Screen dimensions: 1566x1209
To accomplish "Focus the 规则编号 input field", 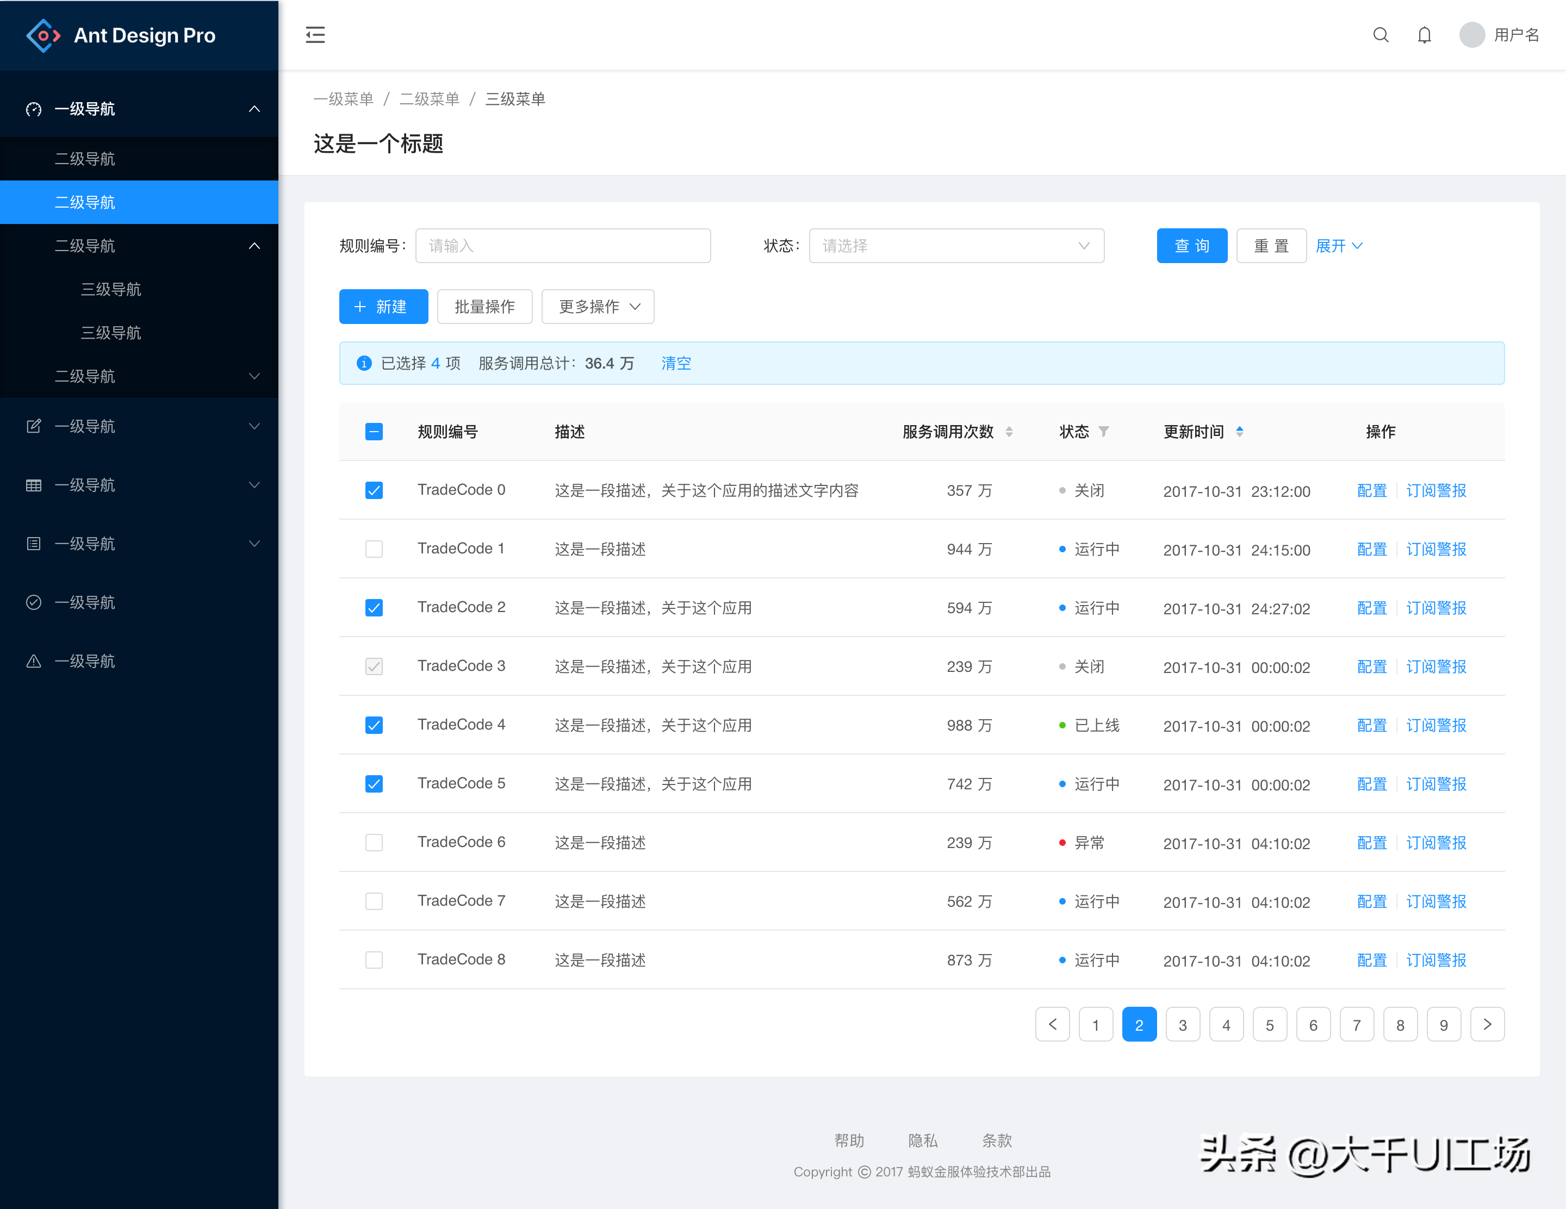I will click(563, 246).
